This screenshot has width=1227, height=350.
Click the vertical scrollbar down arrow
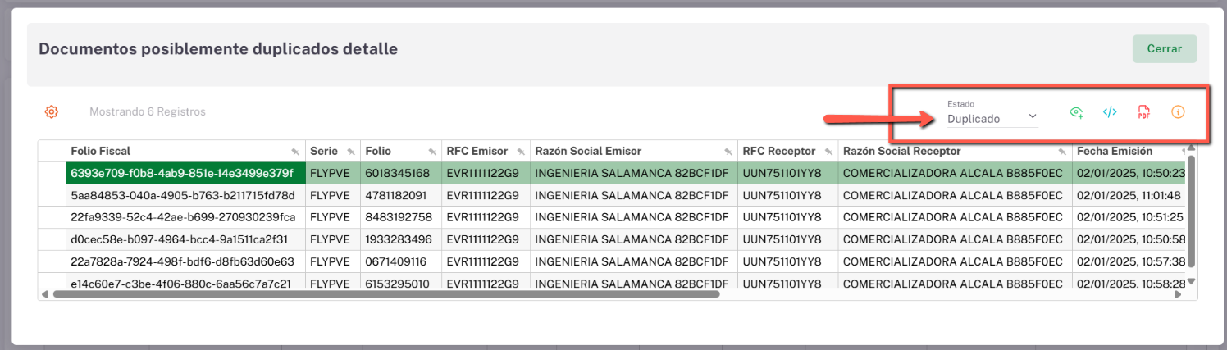tap(1192, 281)
